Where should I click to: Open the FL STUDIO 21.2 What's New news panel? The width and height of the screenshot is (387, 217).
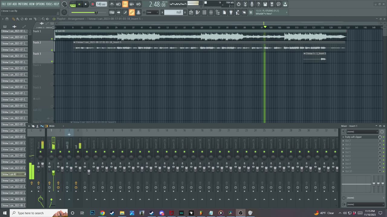(271, 12)
